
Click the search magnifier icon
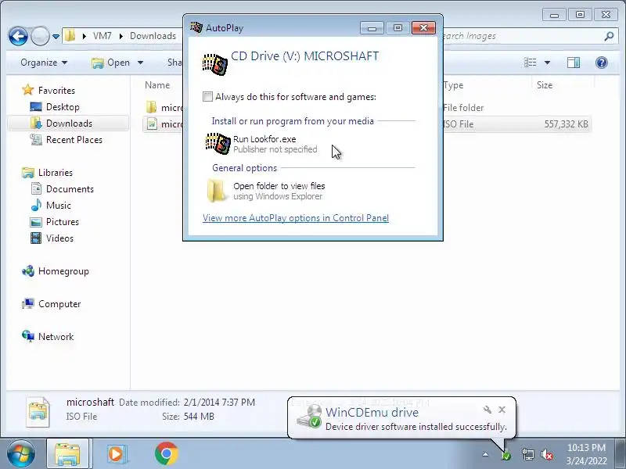pyautogui.click(x=609, y=36)
